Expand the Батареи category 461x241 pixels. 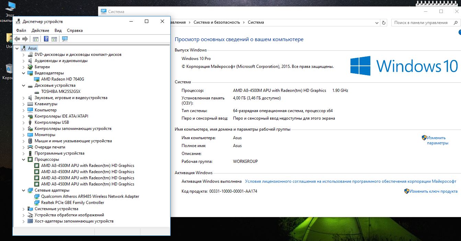(x=23, y=67)
